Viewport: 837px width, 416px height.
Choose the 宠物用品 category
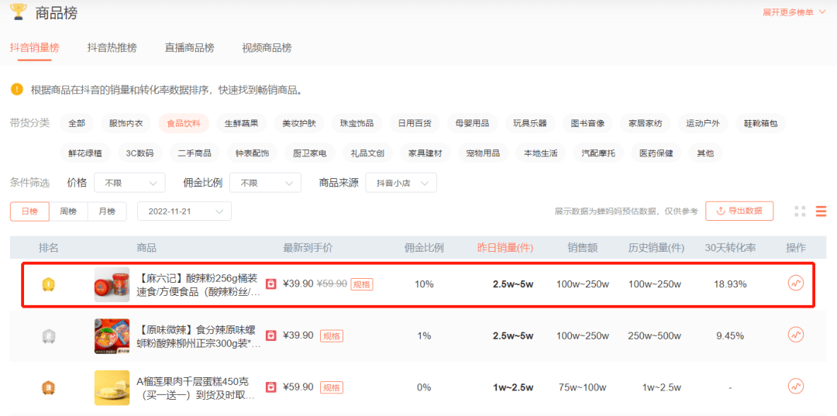click(483, 153)
